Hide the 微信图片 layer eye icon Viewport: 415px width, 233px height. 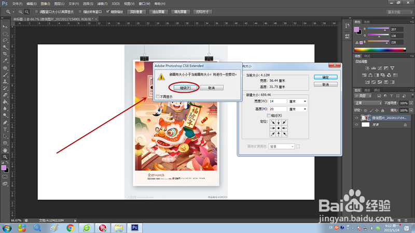[356, 118]
